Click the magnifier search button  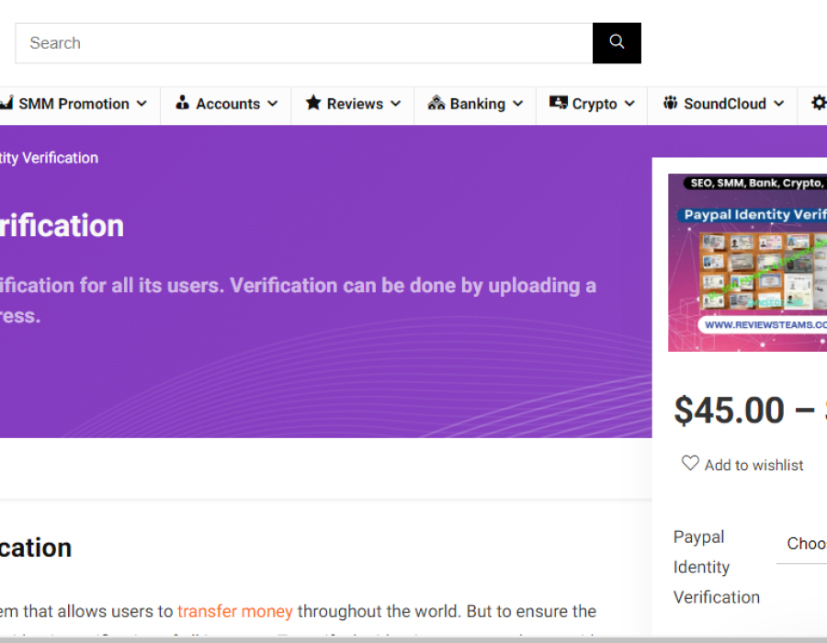click(617, 43)
